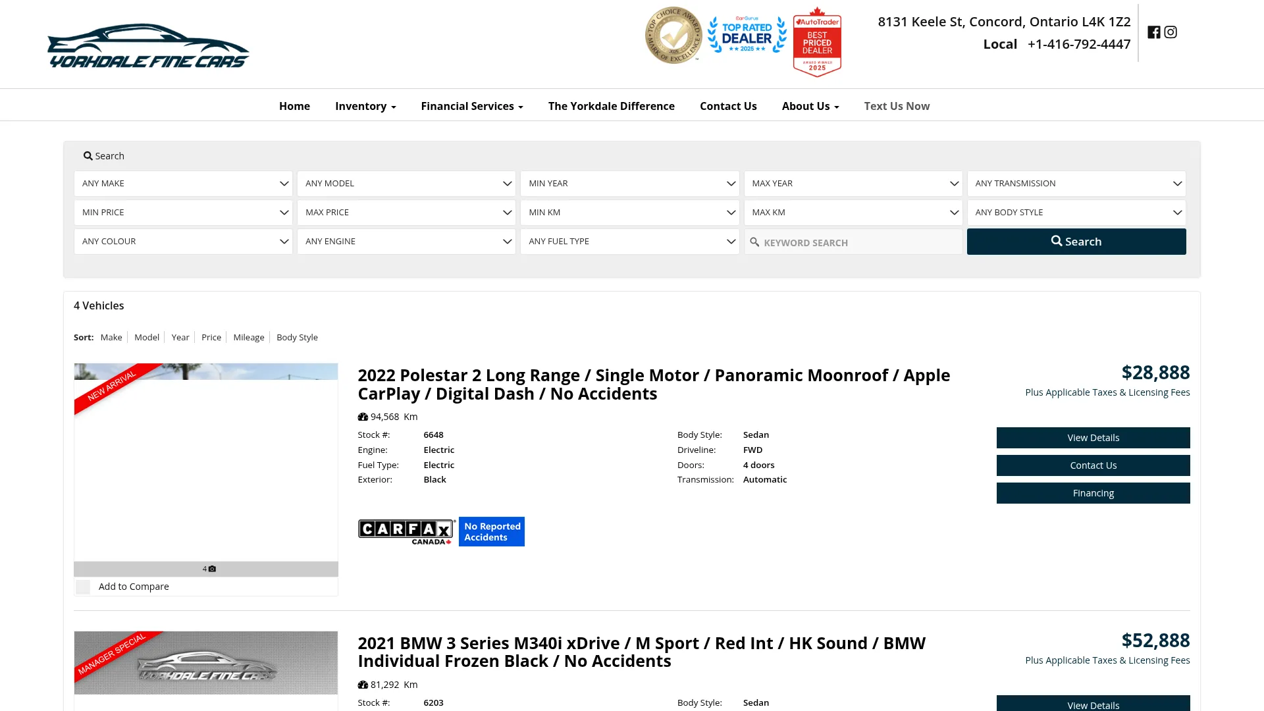Click the No Reported Accidents badge
Screen dimensions: 1264x711
coord(492,532)
